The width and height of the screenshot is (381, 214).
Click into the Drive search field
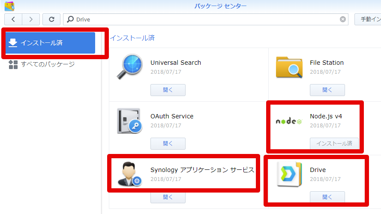pyautogui.click(x=206, y=19)
